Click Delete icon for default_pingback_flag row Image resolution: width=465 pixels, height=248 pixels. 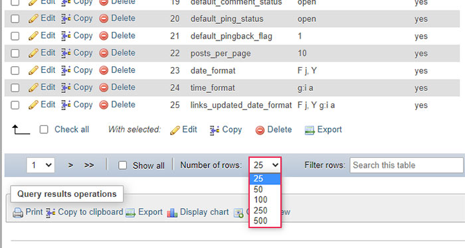click(104, 36)
